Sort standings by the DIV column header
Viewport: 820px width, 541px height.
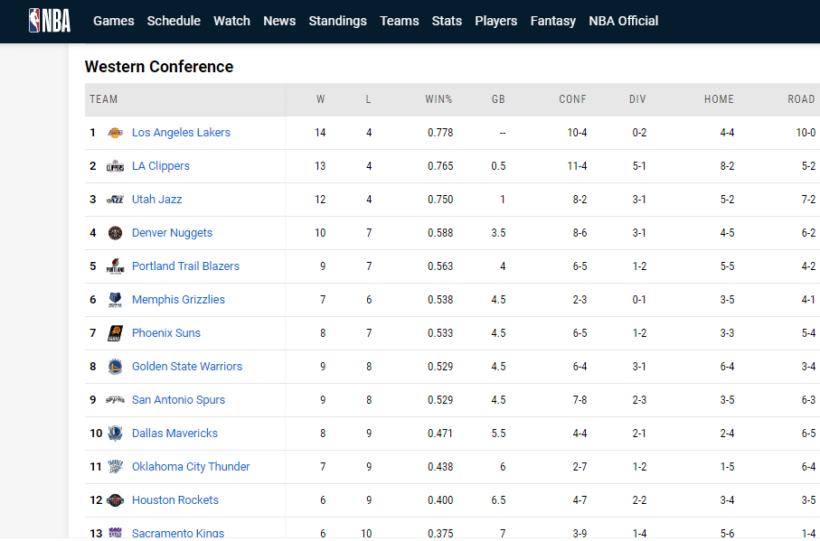[637, 99]
